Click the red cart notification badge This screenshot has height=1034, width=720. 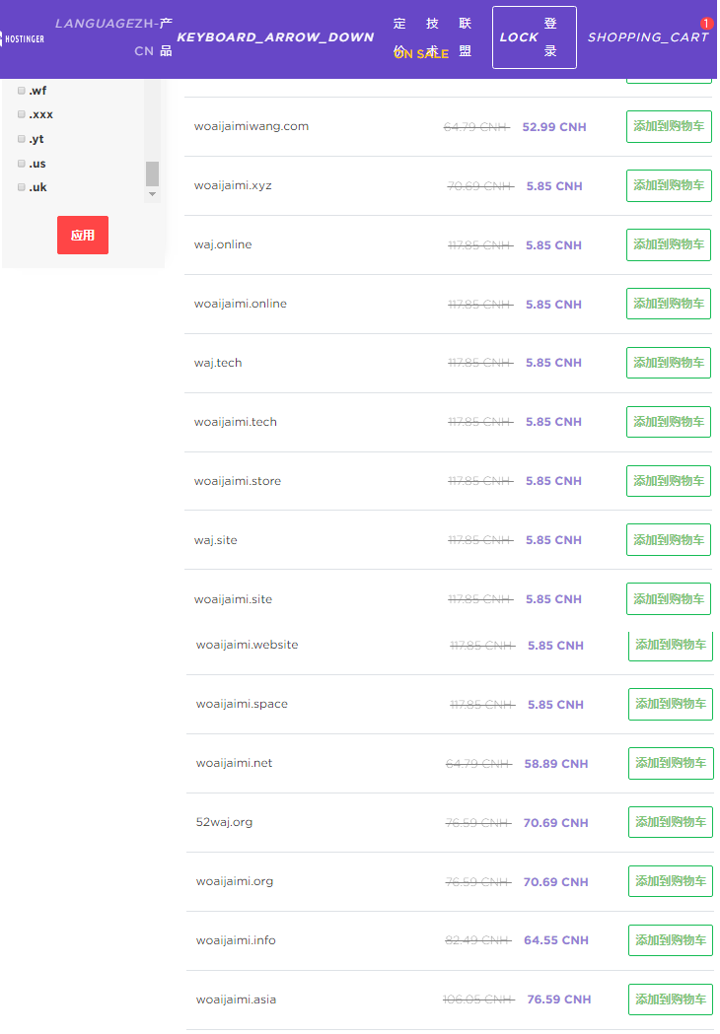[706, 23]
